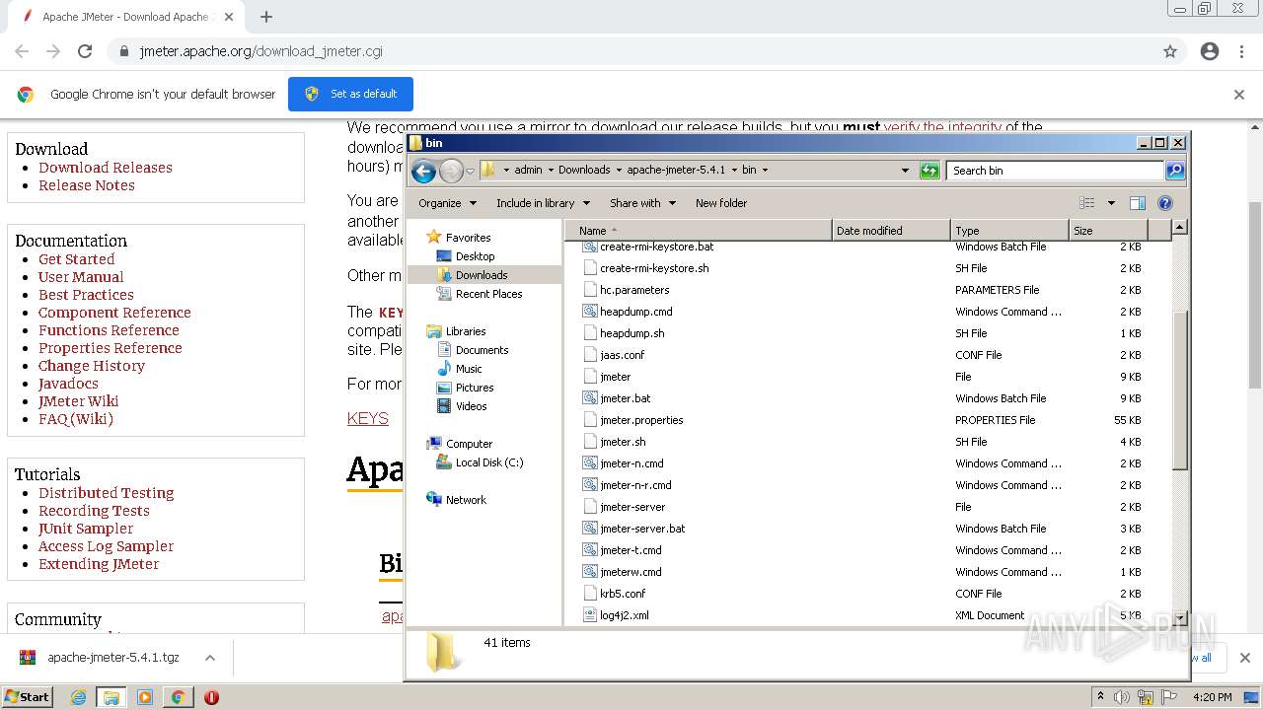Go back using Explorer back arrow
The image size is (1263, 710).
[x=423, y=171]
